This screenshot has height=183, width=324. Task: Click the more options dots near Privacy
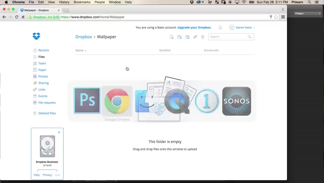(57, 175)
